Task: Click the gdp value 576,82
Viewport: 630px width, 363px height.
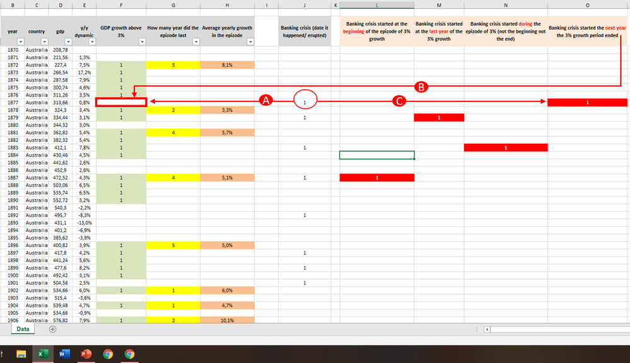Action: click(x=61, y=320)
